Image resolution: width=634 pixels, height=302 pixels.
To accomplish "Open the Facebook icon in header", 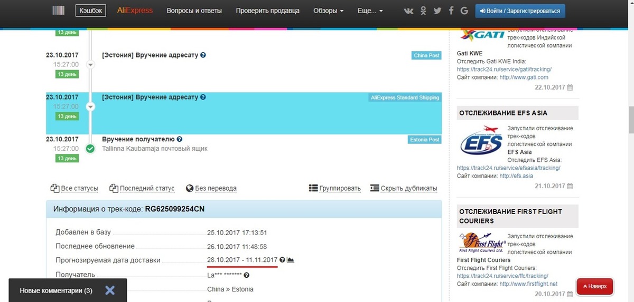I will click(x=451, y=11).
